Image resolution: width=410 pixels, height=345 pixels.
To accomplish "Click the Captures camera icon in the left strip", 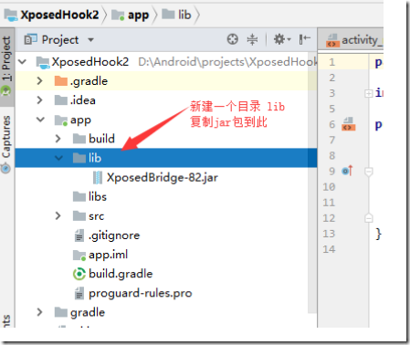I will (x=5, y=168).
